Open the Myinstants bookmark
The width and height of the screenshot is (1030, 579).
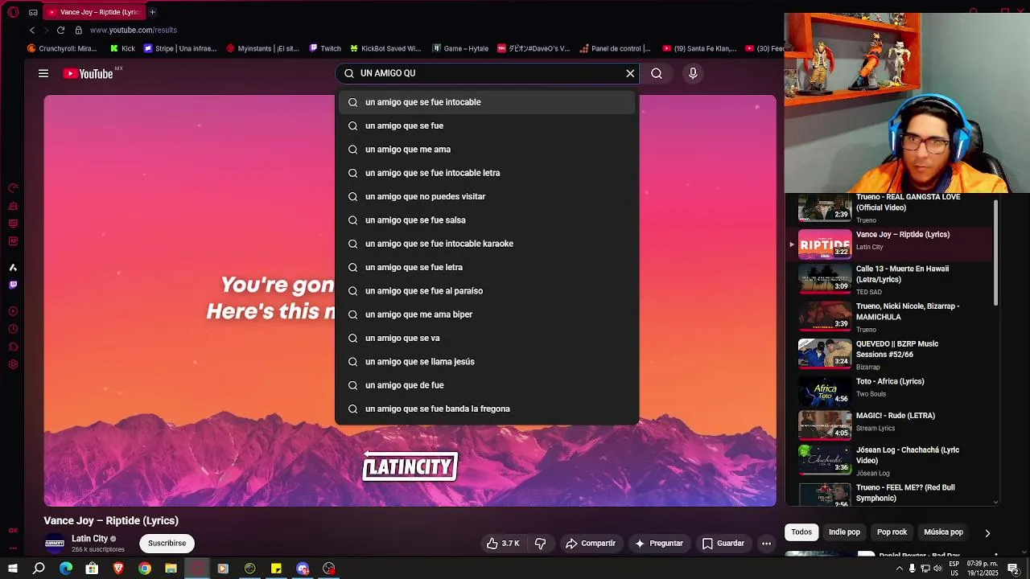coord(262,48)
